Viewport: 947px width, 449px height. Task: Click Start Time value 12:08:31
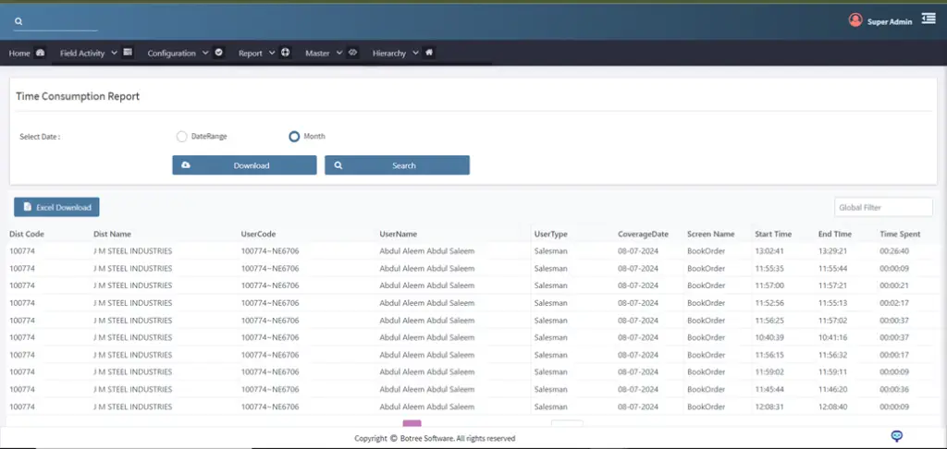[x=769, y=407]
